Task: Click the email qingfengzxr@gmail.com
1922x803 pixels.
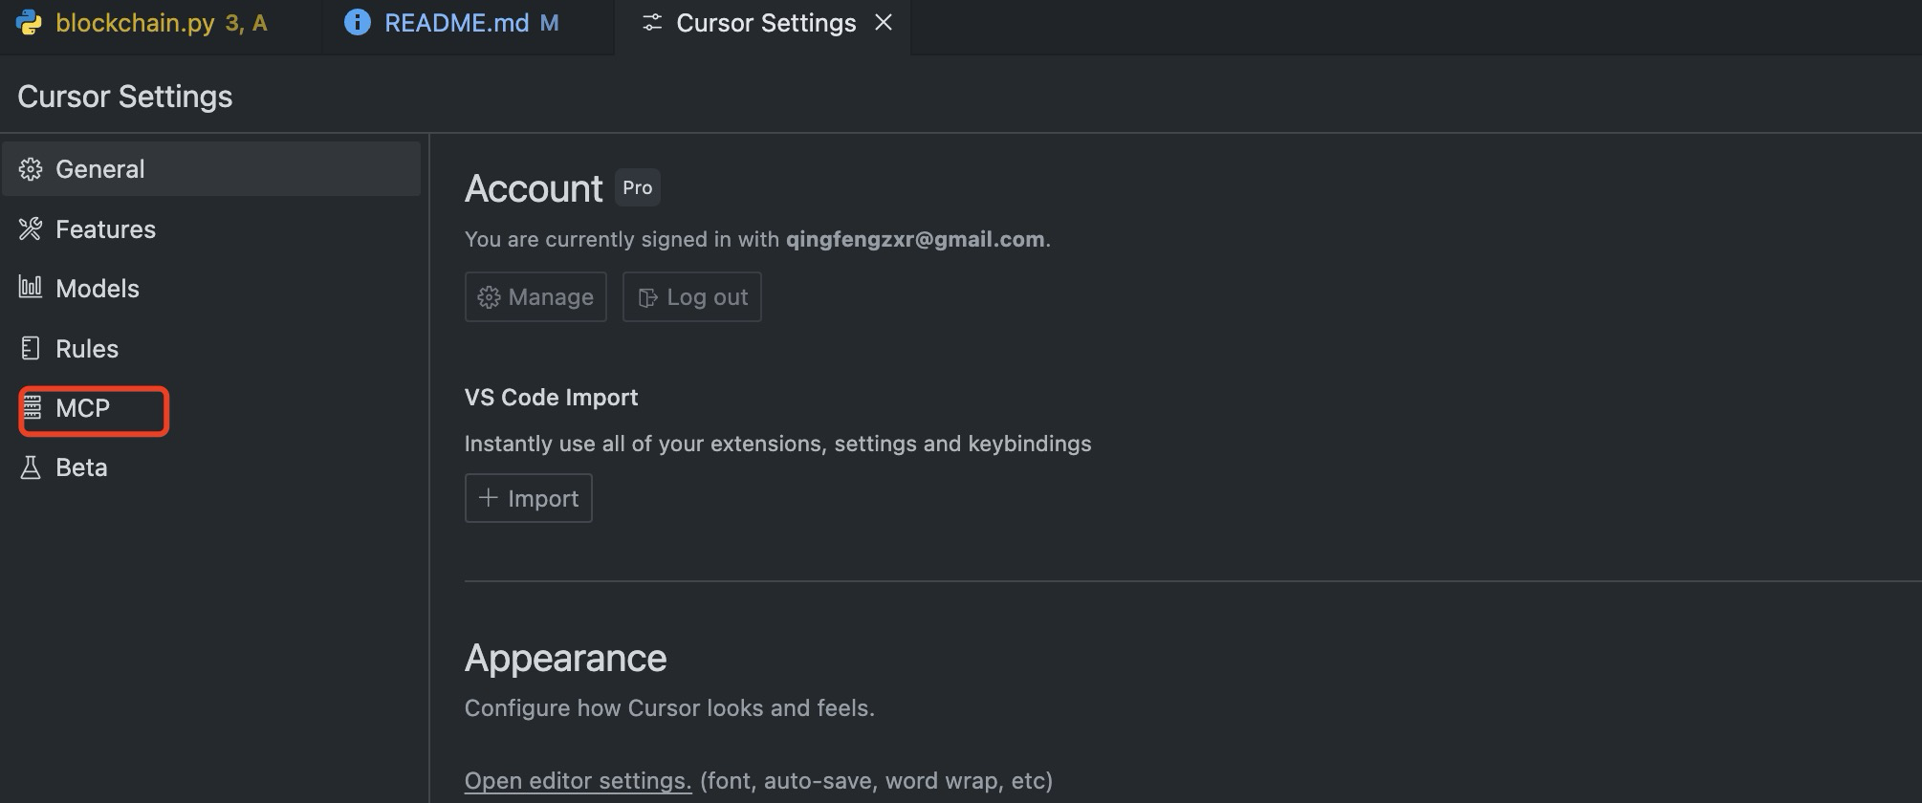Action: tap(915, 239)
